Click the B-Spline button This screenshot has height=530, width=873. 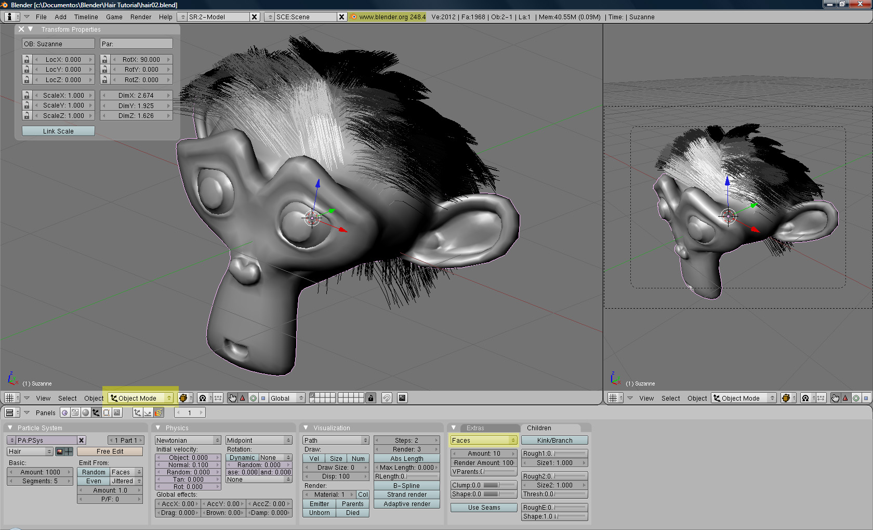(407, 485)
